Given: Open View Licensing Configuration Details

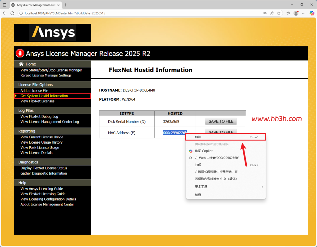Looking at the screenshot, I should coord(48,199).
